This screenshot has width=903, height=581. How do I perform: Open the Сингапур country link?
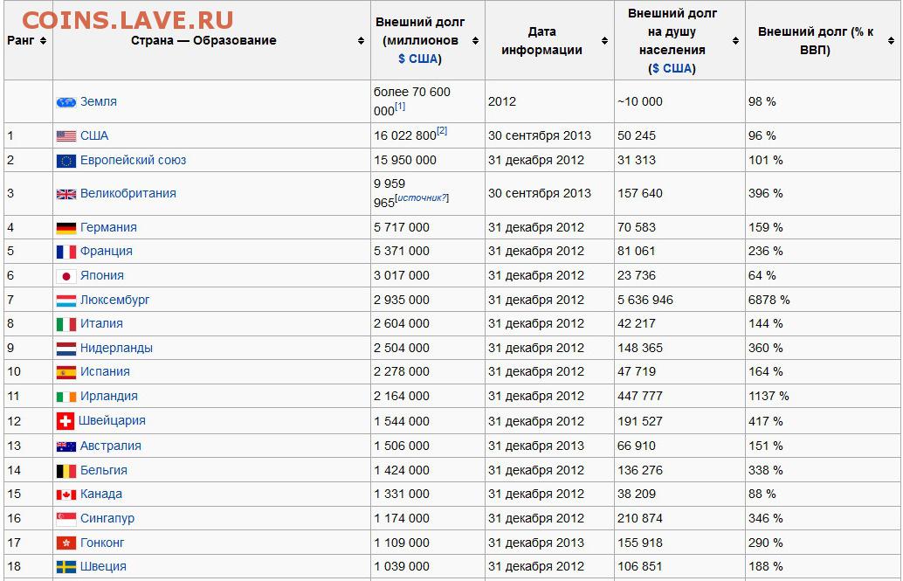[x=107, y=518]
